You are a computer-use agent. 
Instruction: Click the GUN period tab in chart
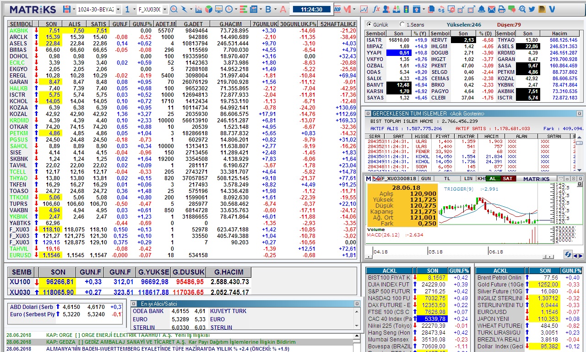click(x=426, y=178)
